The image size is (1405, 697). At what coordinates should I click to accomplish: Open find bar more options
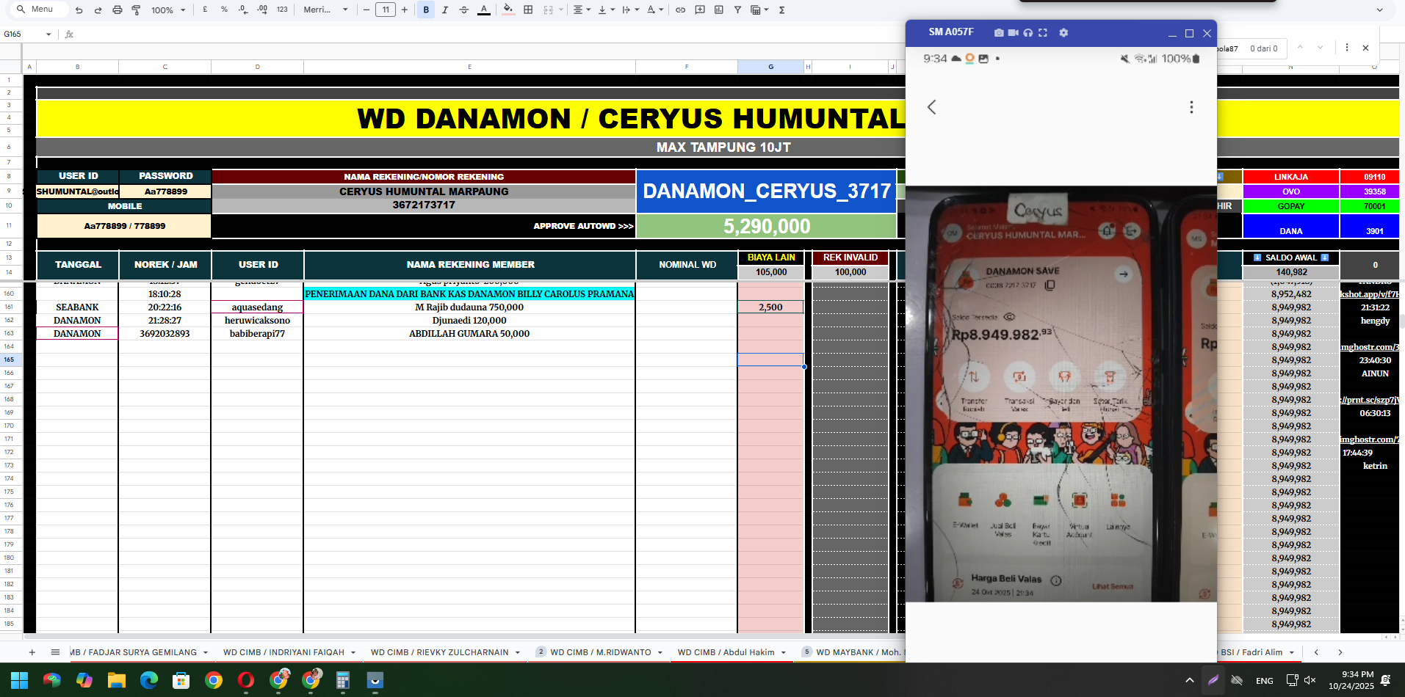[x=1347, y=48]
